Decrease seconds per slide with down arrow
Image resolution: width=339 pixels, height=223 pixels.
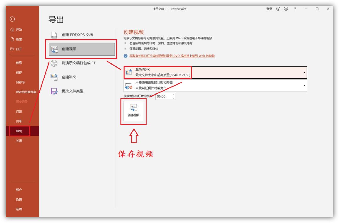point(173,98)
